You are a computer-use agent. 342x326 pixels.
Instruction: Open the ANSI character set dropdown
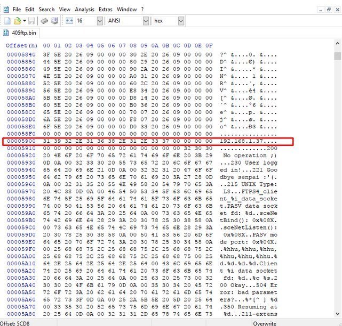[x=146, y=21]
